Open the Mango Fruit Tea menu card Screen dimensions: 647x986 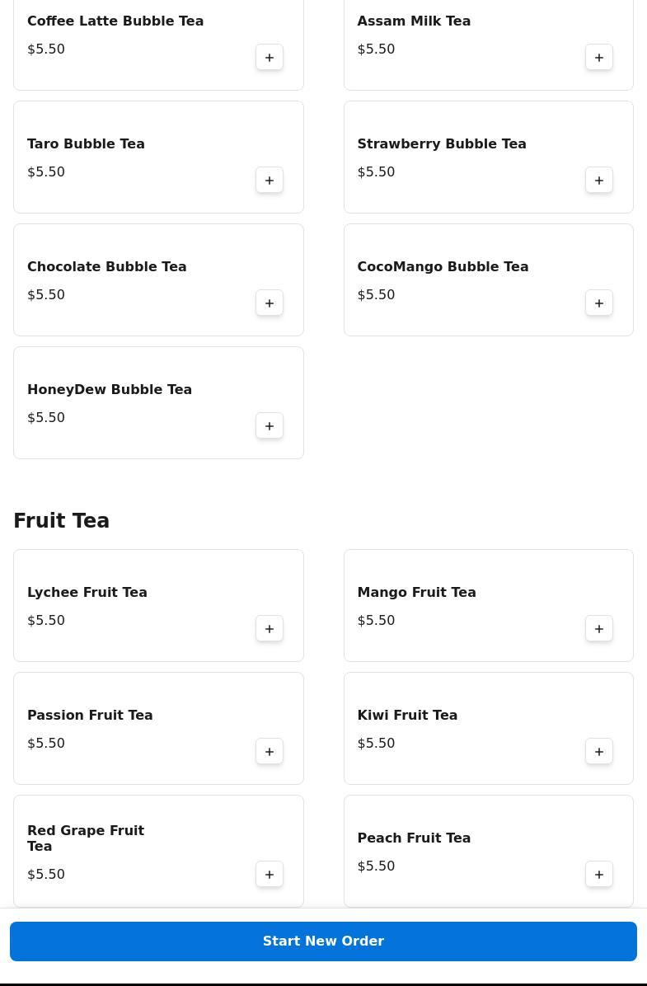[x=488, y=605]
